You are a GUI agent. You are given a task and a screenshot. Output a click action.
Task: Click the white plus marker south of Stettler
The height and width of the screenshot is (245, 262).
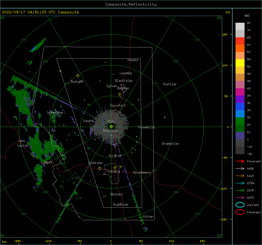click(164, 117)
